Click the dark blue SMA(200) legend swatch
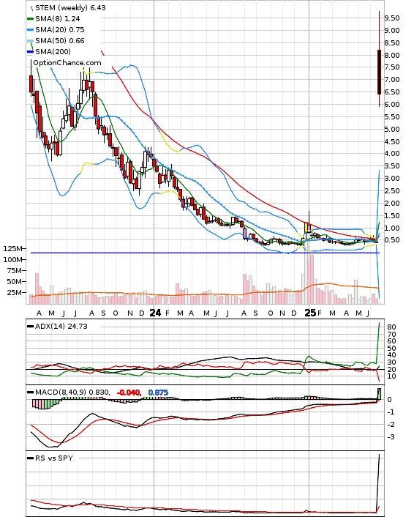Screen dimensions: 414x517 30,51
